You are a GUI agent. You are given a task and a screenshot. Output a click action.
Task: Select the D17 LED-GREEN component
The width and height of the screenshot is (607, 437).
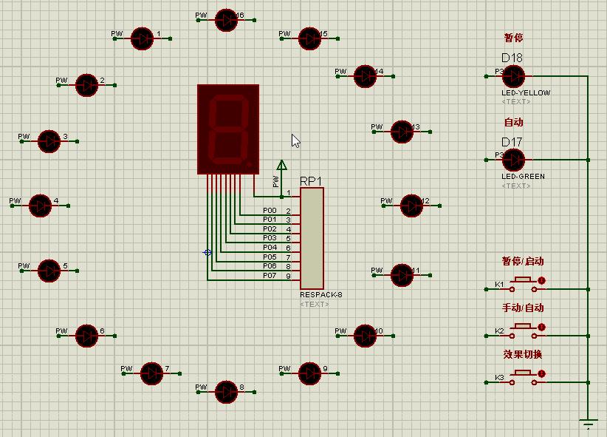click(x=513, y=160)
